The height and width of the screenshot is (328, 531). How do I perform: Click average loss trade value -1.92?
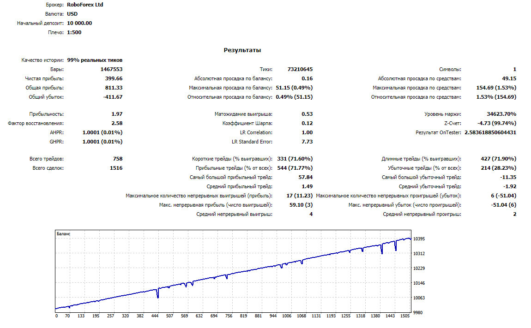(510, 186)
